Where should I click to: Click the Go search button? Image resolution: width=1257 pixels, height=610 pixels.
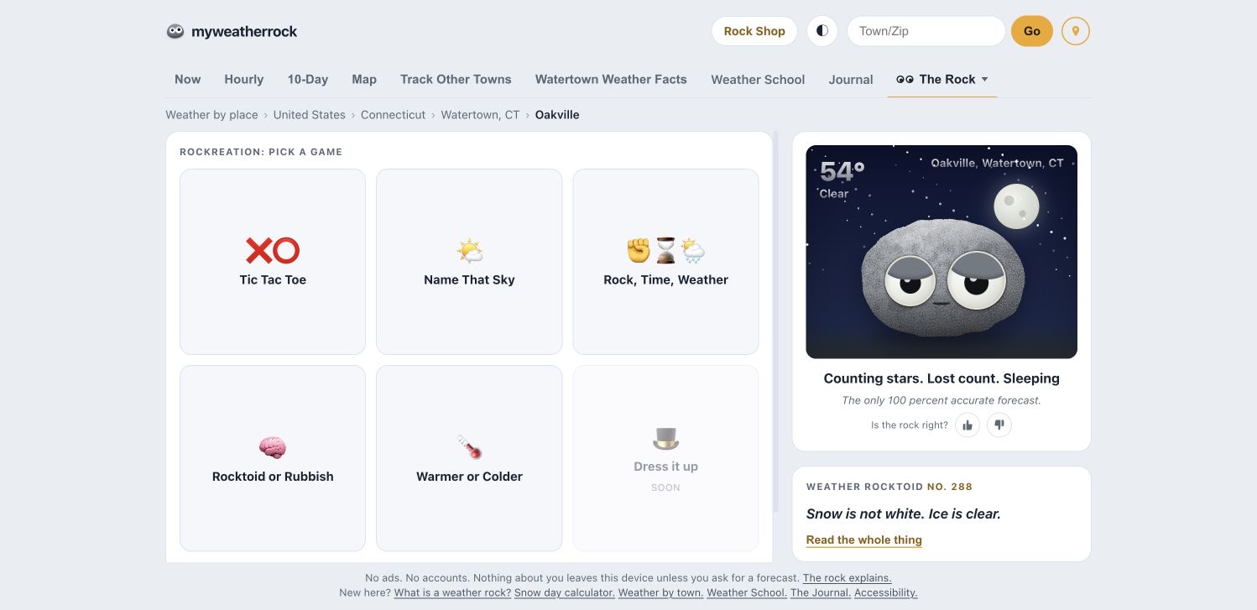[x=1032, y=31]
